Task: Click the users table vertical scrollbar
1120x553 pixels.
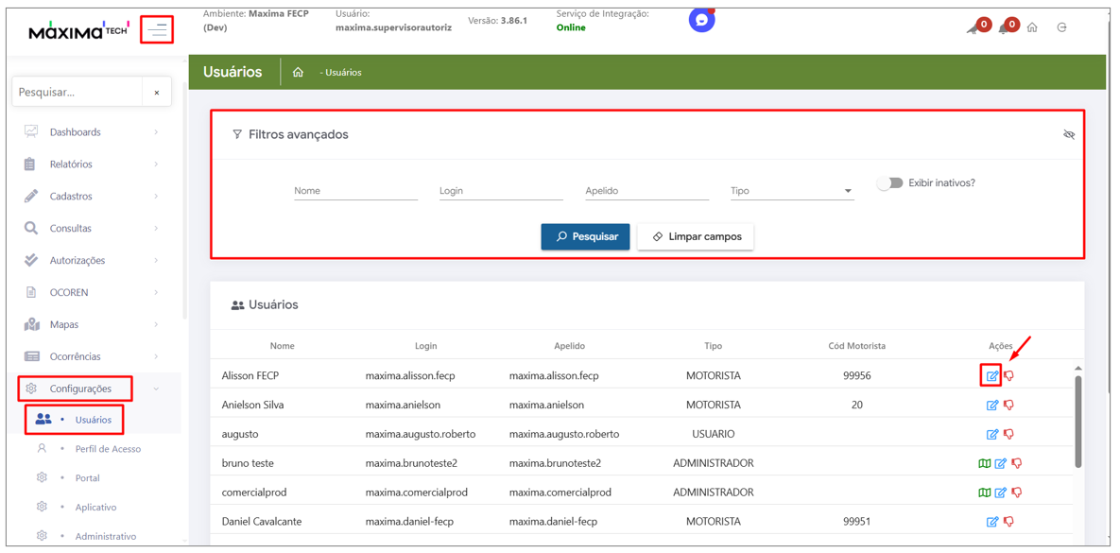Action: point(1077,421)
